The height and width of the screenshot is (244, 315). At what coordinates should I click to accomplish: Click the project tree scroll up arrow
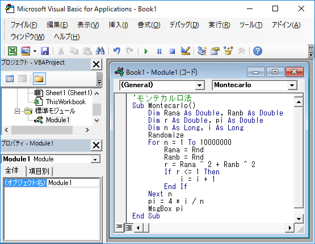tap(97, 93)
